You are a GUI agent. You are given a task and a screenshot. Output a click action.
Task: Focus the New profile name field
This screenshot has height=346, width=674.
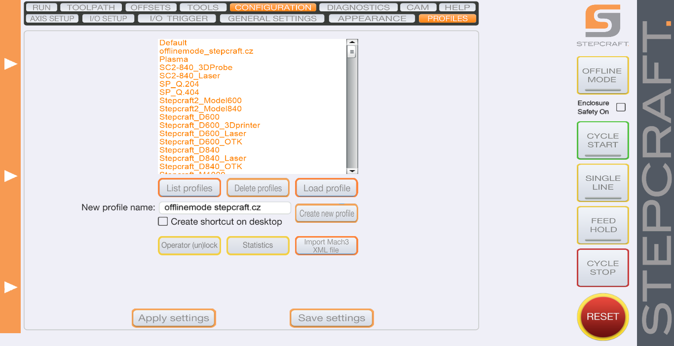225,208
